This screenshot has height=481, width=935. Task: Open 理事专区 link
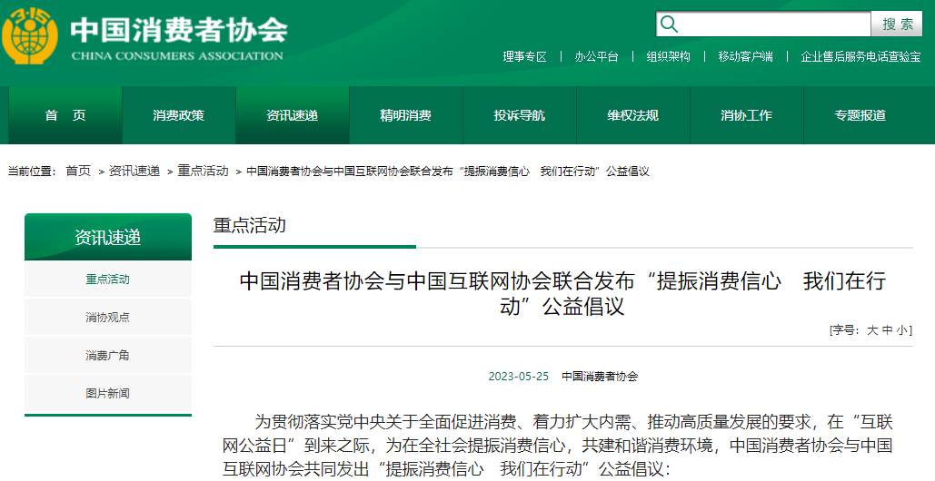tap(525, 57)
